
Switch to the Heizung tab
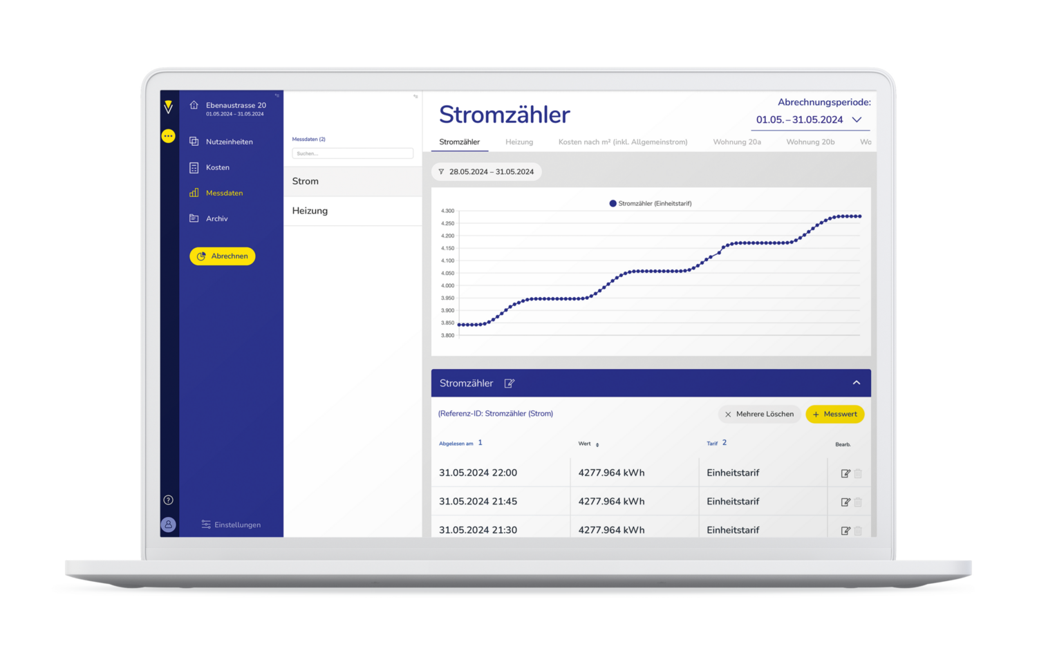518,142
